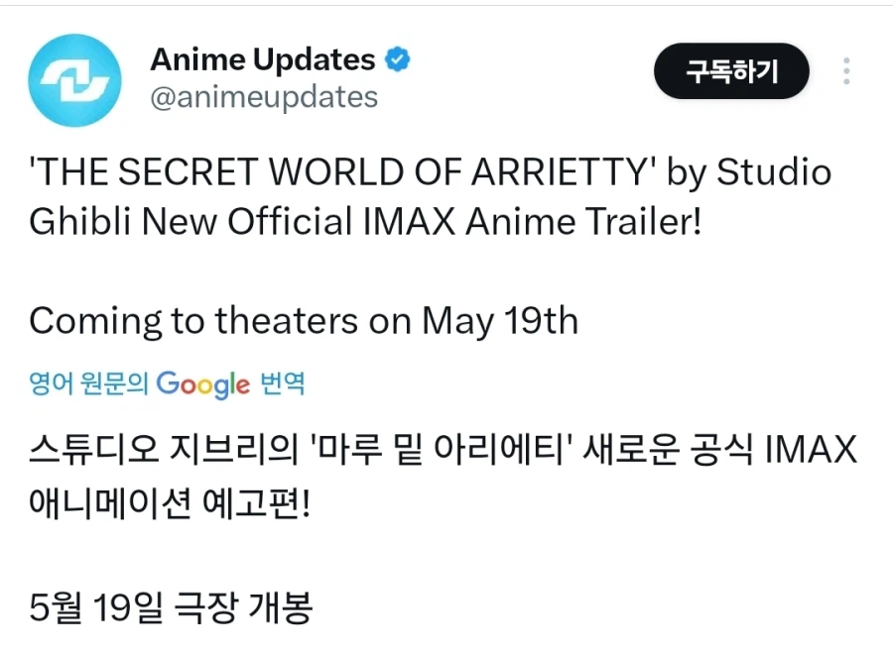Subscribe to Anime Updates via the dark pill button
893x654 pixels.
731,70
